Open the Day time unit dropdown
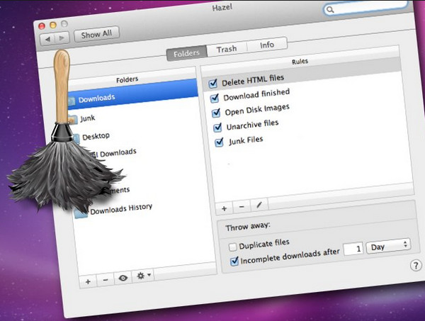Screen dimensions: 425x321 click(x=387, y=245)
